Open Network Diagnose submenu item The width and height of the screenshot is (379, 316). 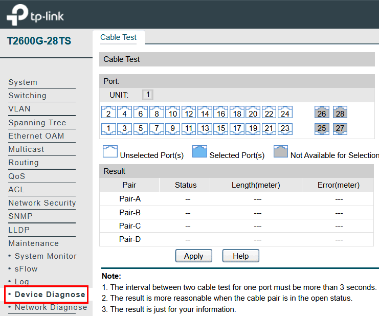point(51,307)
